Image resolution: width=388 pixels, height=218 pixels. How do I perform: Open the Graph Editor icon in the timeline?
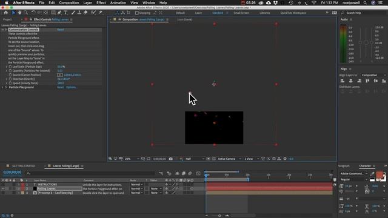pyautogui.click(x=198, y=173)
